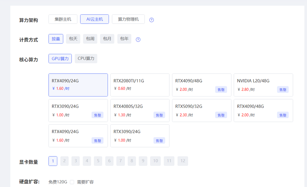This screenshot has height=187, width=307.
Task: Choose the sold-out RTX4090/24G card
Action: click(78, 136)
